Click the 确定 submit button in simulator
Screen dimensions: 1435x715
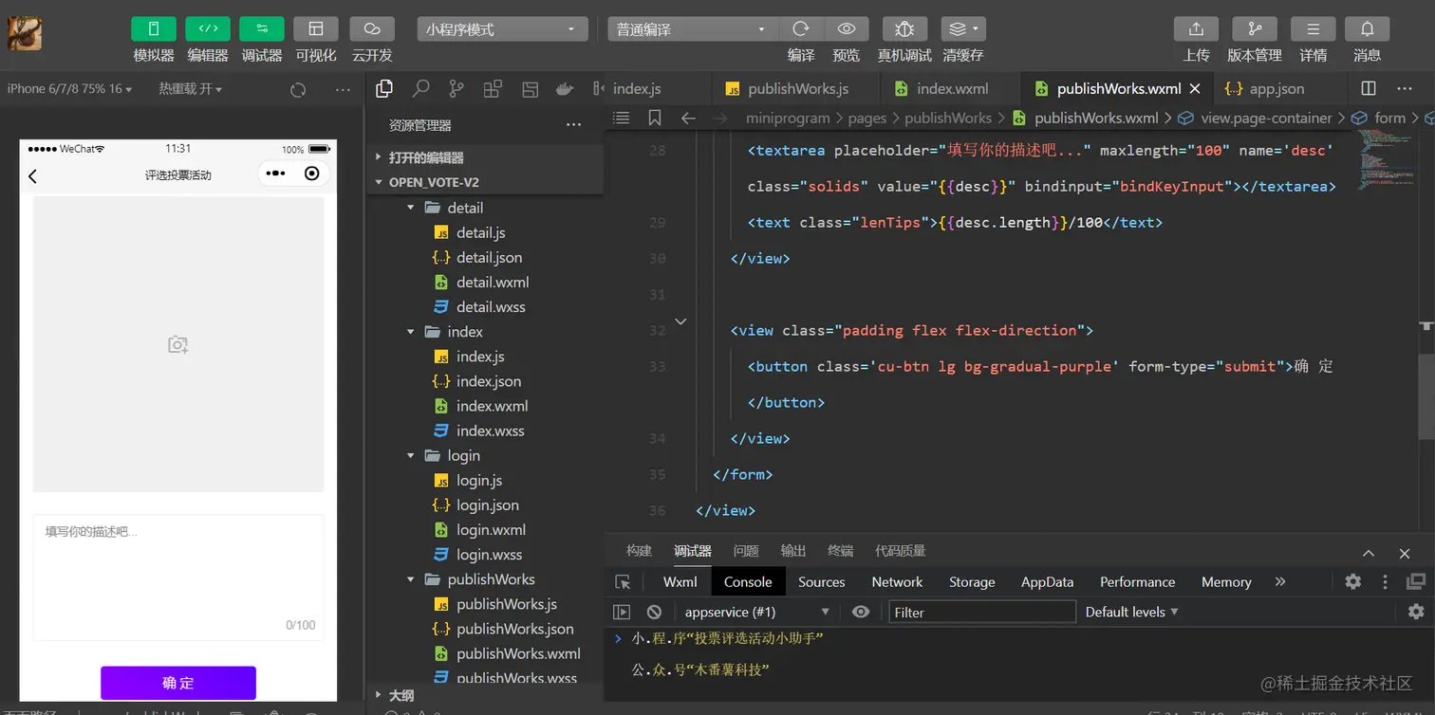[178, 683]
